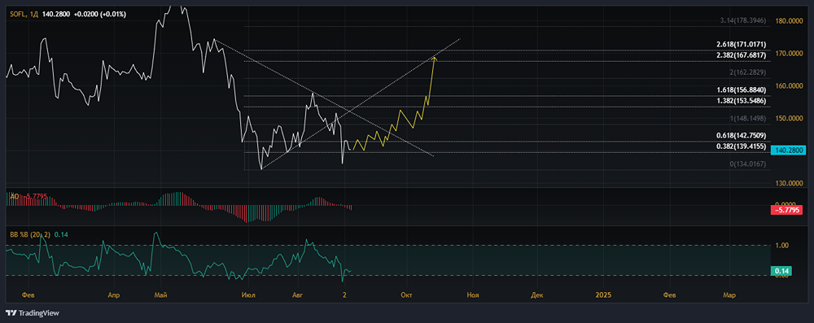The image size is (814, 323).
Task: Click 170.0000 on the price axis
Action: pos(788,54)
